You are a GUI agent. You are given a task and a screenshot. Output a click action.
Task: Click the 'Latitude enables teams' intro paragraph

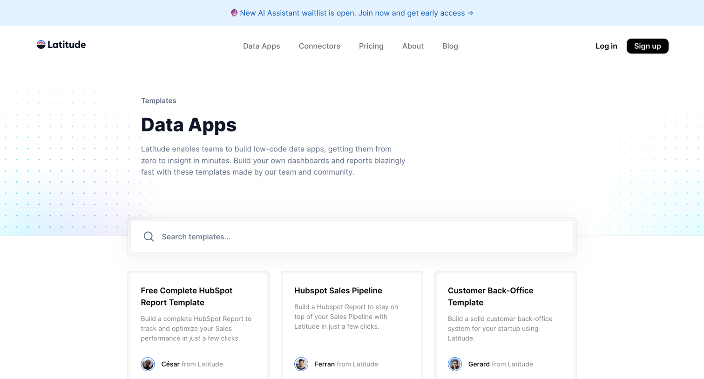(x=273, y=161)
